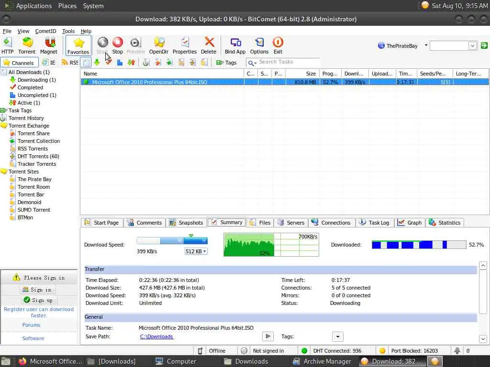Switch to the Graph tab
This screenshot has height=367, width=490.
410,223
